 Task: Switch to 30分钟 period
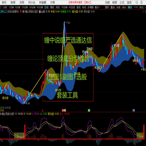pyautogui.click(x=32, y=7)
